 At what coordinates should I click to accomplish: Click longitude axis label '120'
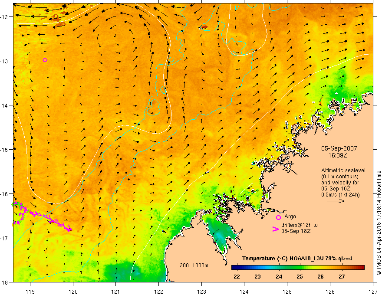[x=73, y=292]
